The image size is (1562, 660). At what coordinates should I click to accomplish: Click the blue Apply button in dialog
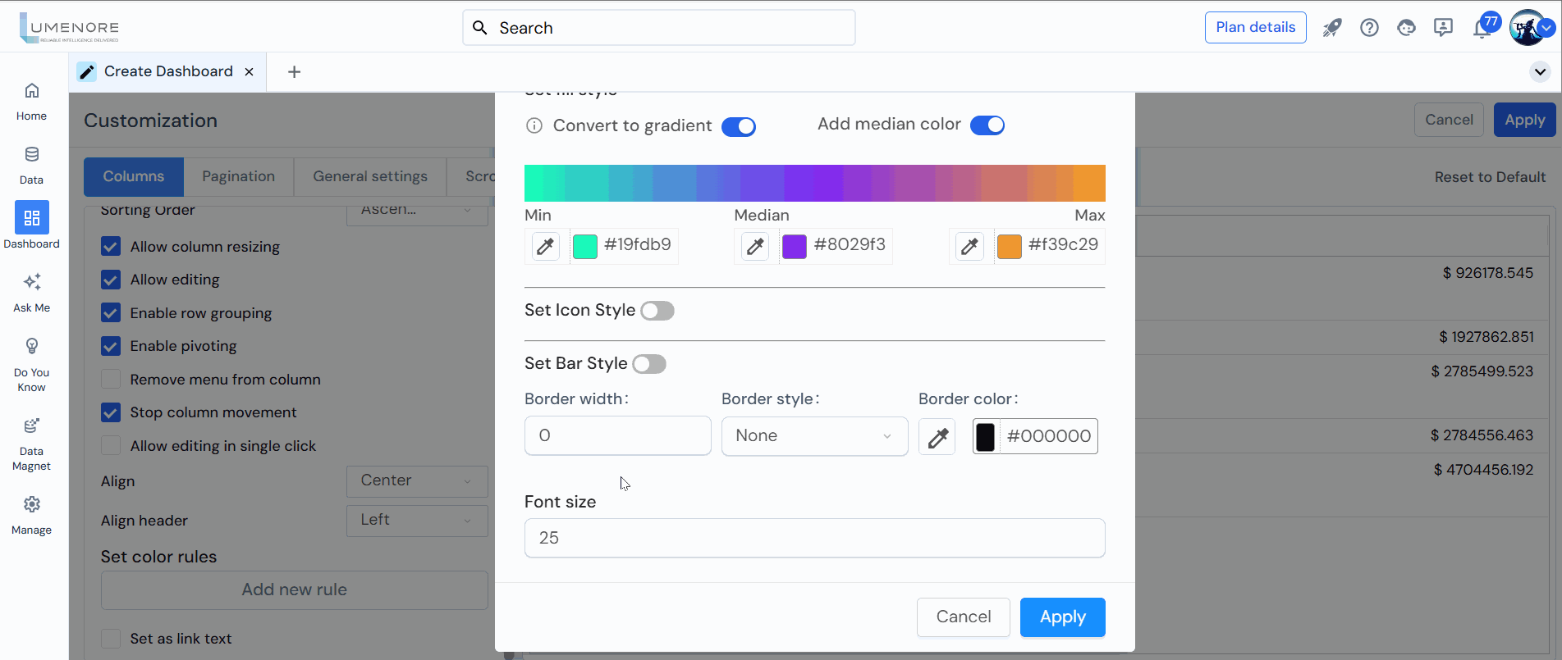(x=1062, y=617)
